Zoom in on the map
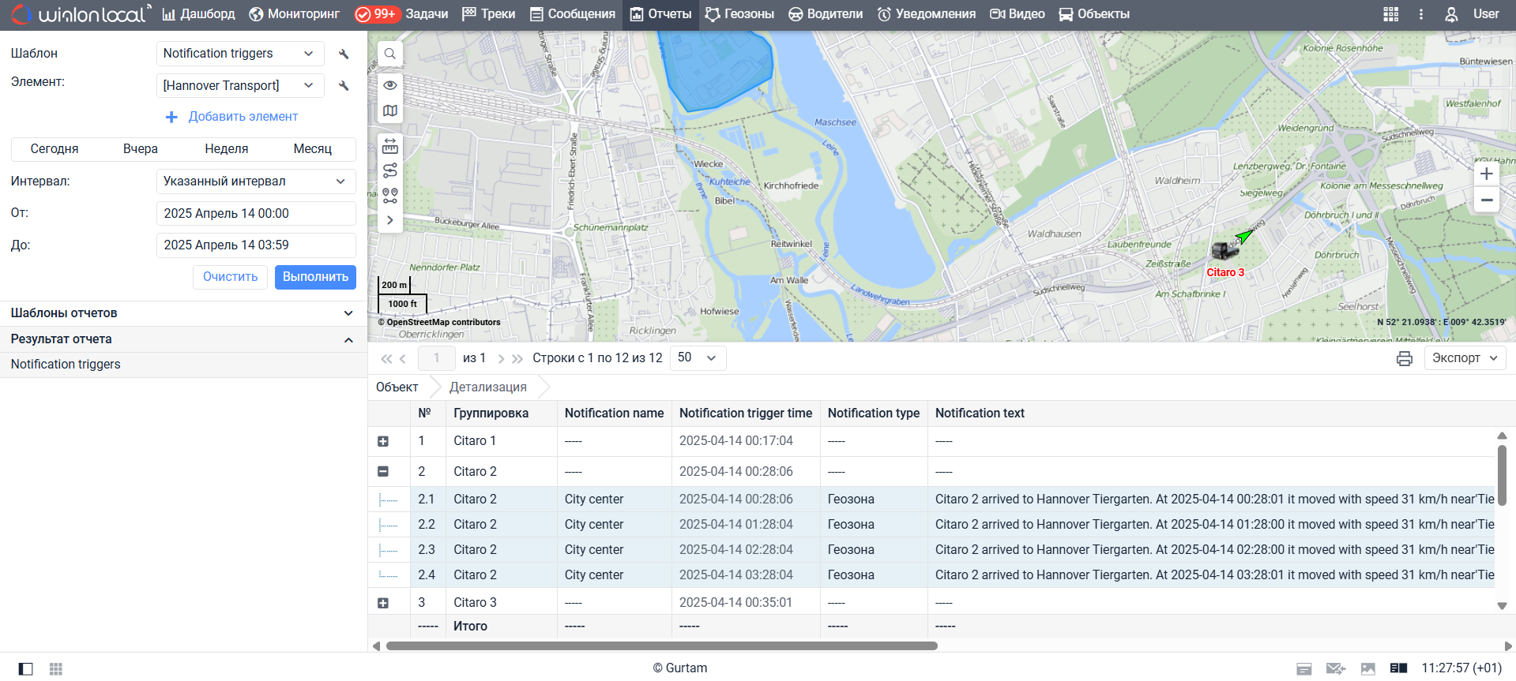1516x681 pixels. click(1486, 174)
